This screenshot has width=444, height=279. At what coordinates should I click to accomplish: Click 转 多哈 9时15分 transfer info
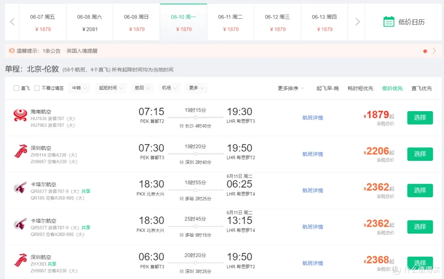pyautogui.click(x=195, y=235)
